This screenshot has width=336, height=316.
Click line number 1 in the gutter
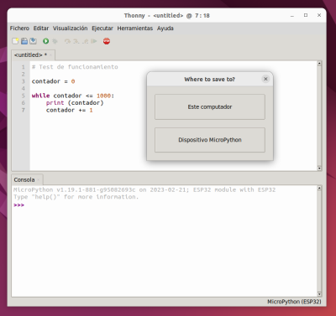click(24, 67)
